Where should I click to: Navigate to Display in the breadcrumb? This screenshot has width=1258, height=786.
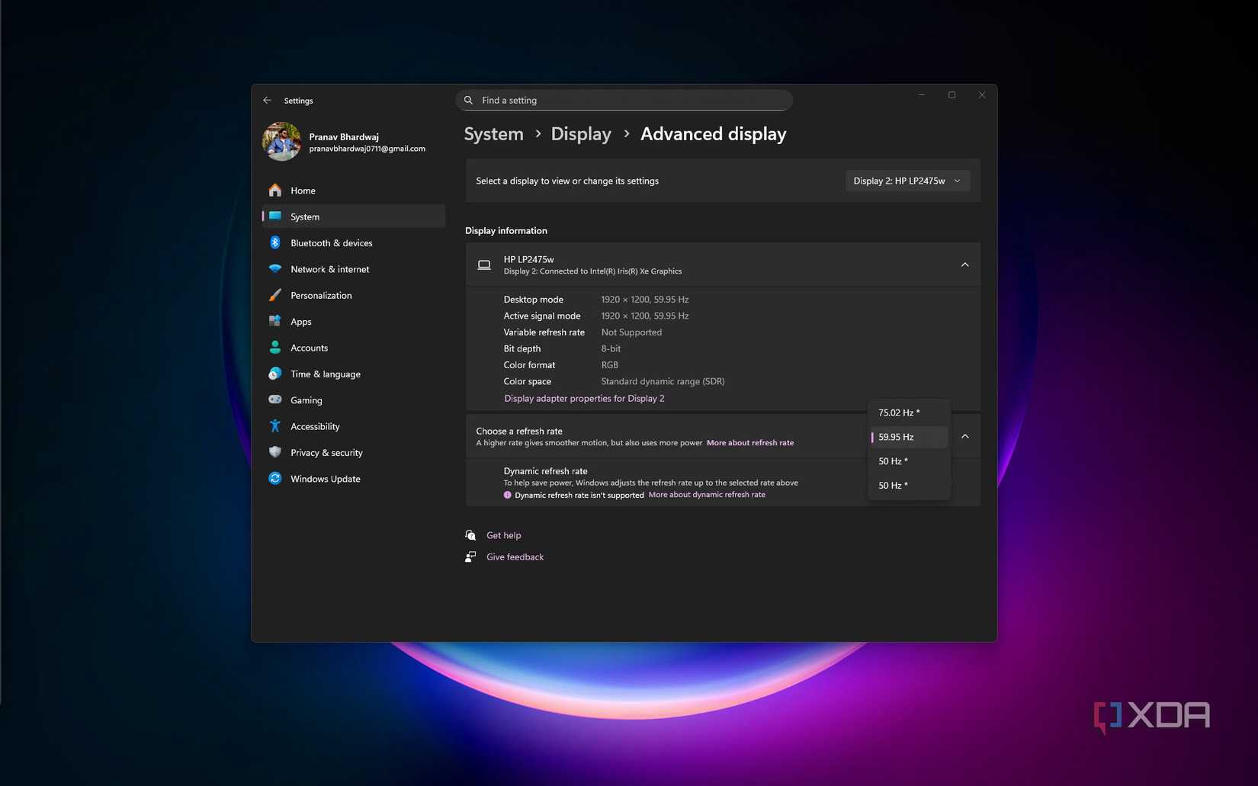(x=581, y=134)
